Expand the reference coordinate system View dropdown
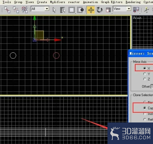 (129, 9)
